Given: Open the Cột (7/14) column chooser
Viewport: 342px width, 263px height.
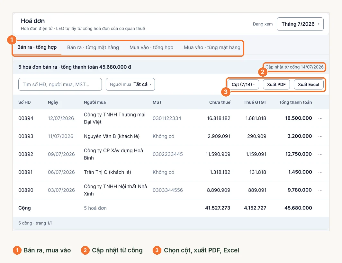Looking at the screenshot, I should [x=243, y=84].
